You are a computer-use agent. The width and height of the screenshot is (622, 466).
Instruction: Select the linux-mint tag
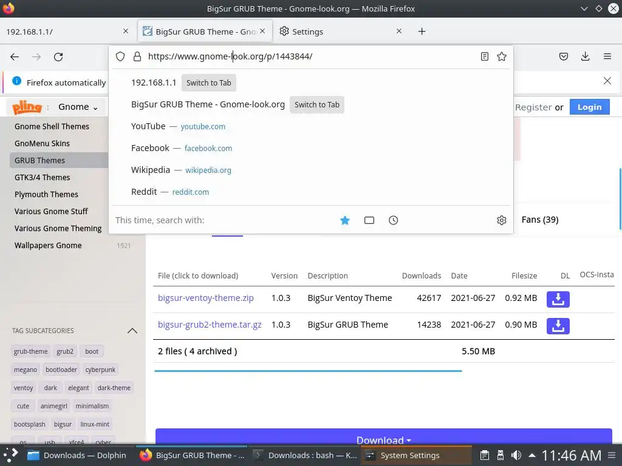95,424
